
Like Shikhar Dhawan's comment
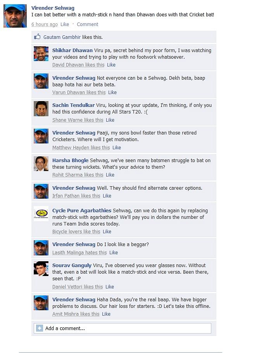coord(111,65)
